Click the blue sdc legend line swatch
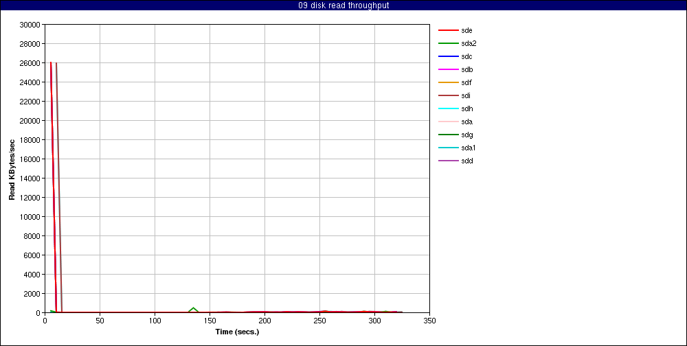This screenshot has width=687, height=346. click(448, 57)
